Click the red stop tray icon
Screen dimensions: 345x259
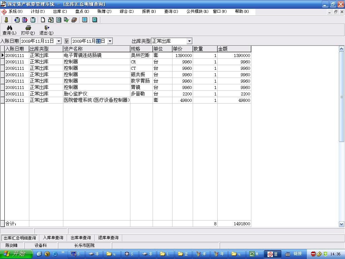(313, 254)
